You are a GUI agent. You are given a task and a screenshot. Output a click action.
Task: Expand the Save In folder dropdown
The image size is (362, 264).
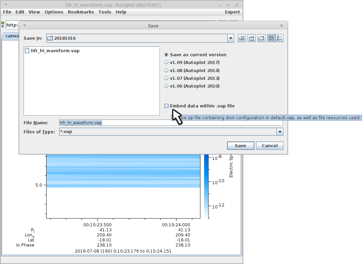231,38
